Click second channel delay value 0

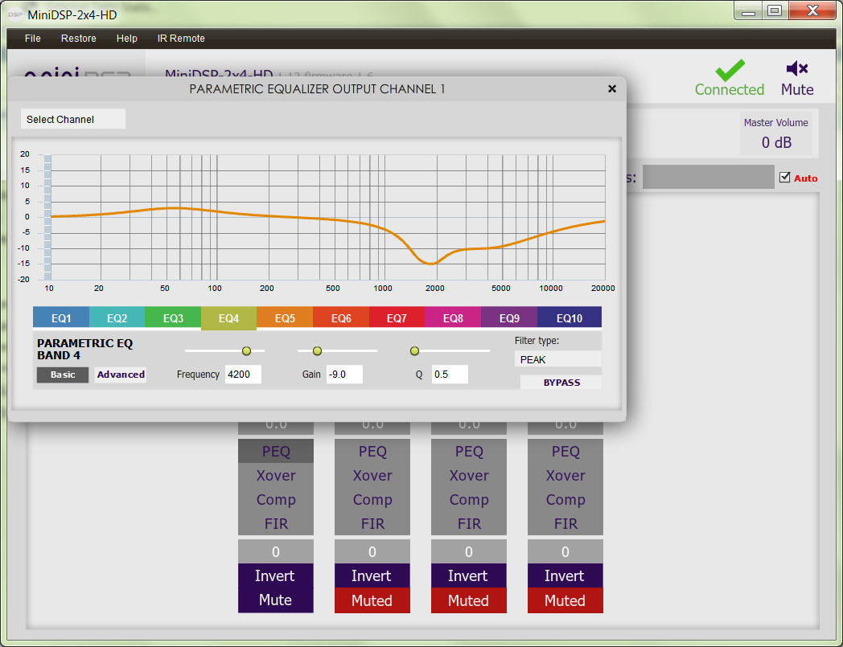(372, 552)
